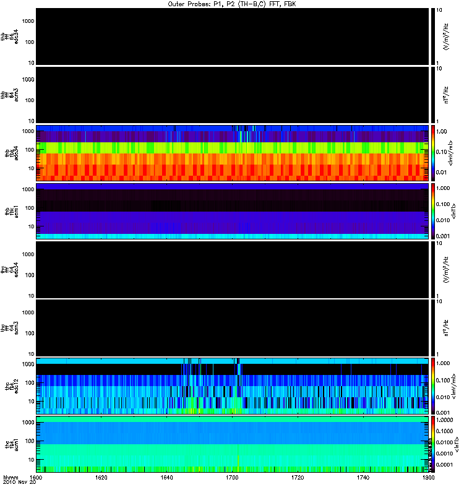Click the <|mV/m|> unit label of thb fbk edc34
The height and width of the screenshot is (495, 464).
click(x=450, y=153)
